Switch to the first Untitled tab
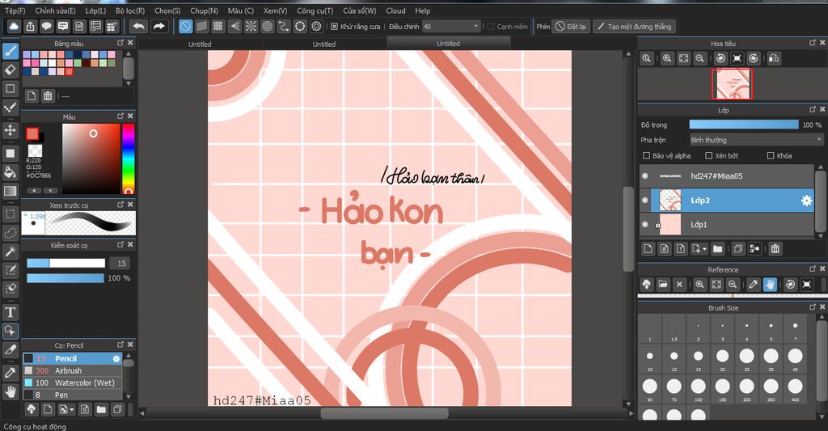 pos(200,44)
